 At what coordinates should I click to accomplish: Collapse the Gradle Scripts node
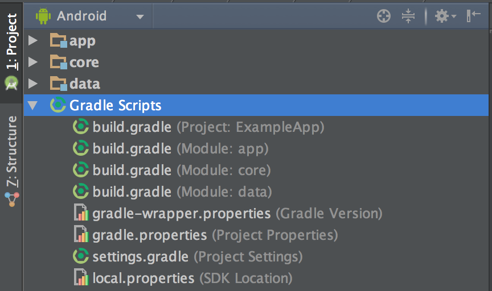[32, 105]
